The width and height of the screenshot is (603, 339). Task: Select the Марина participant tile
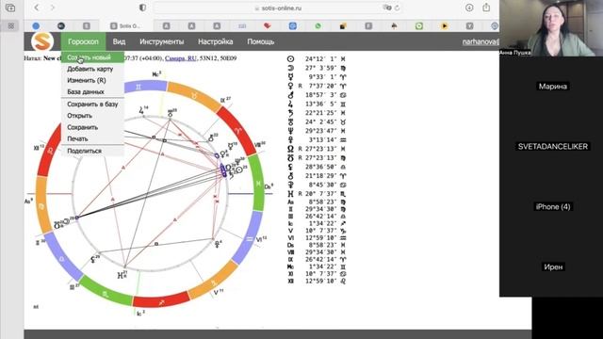pos(552,86)
